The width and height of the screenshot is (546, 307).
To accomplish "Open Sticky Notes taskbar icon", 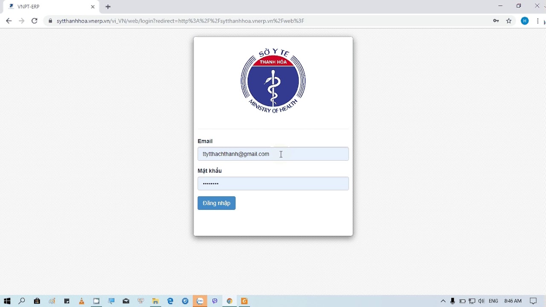I will (67, 301).
